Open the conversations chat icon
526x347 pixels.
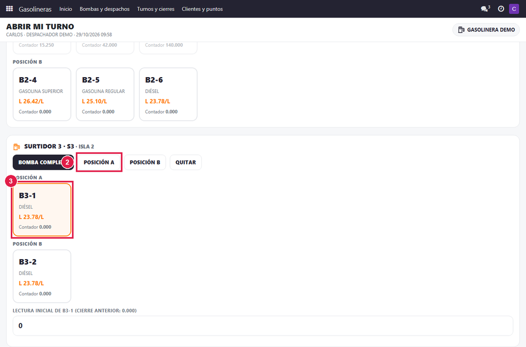[x=485, y=9]
